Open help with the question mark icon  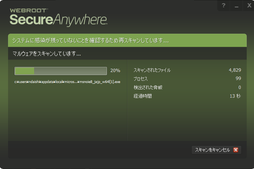click(x=224, y=5)
